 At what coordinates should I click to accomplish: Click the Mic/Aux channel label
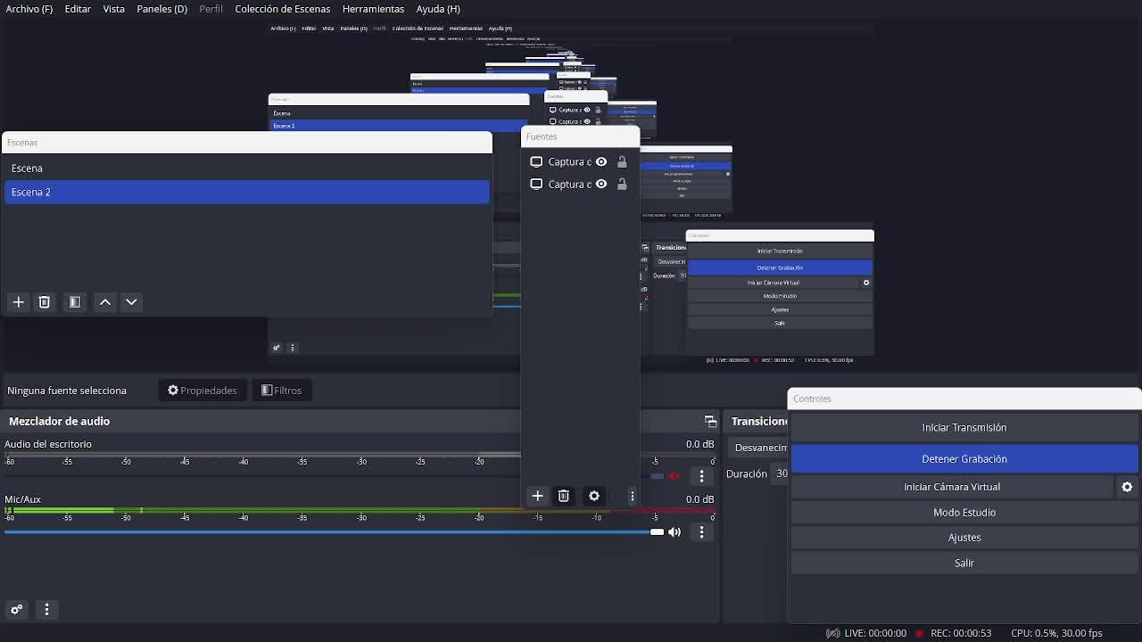[22, 499]
